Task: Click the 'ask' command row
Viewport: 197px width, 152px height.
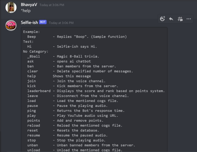Action: click(59, 61)
